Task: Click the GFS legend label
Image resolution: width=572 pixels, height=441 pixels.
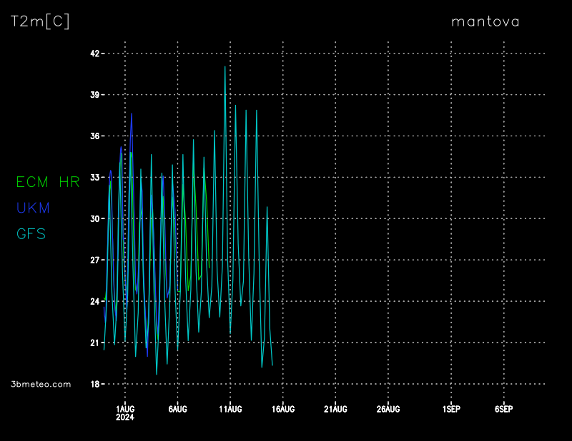Action: [x=31, y=233]
